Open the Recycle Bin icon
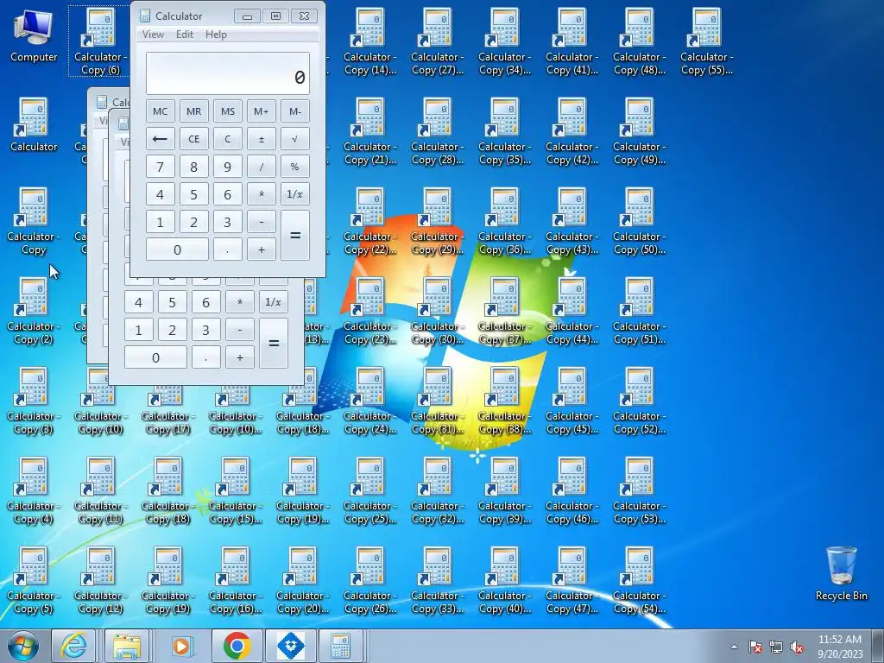Screen dimensions: 884x663 point(841,573)
